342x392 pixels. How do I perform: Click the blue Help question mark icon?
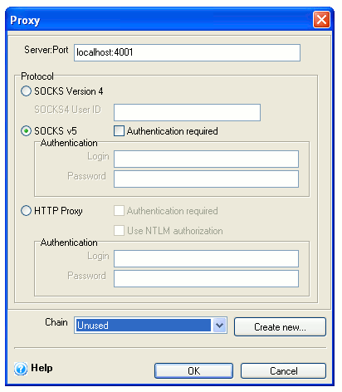(21, 369)
